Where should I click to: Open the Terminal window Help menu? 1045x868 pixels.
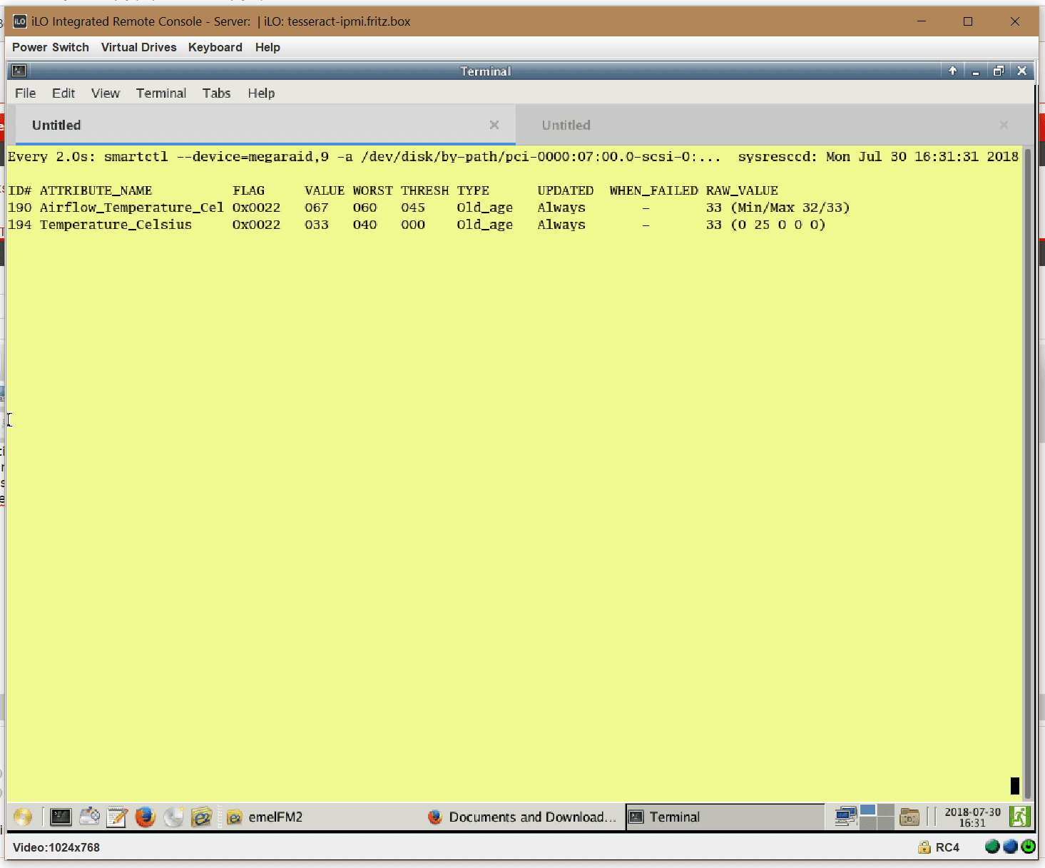[261, 93]
